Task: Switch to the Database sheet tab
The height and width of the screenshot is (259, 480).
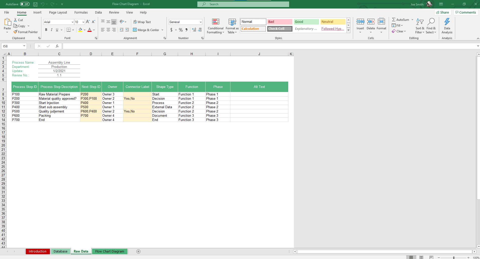Action: 60,251
